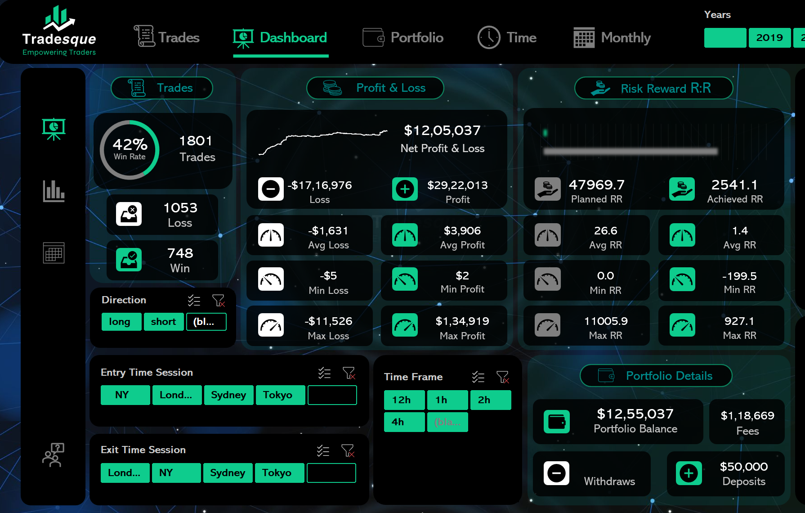Toggle multi-select for the Direction slicer
Screen dimensions: 805x513
(x=194, y=300)
